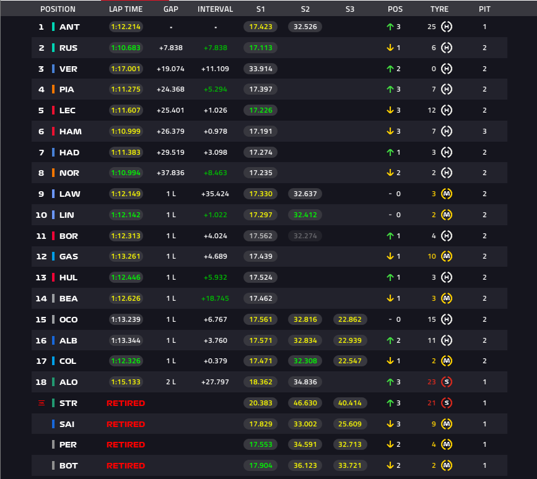Click PIA's orange team color bar
The image size is (537, 479).
click(53, 89)
